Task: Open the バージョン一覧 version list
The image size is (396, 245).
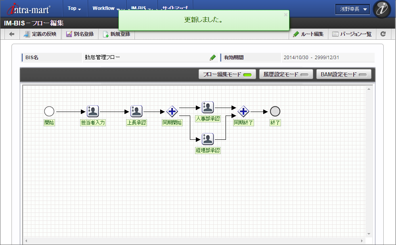Action: coord(352,34)
